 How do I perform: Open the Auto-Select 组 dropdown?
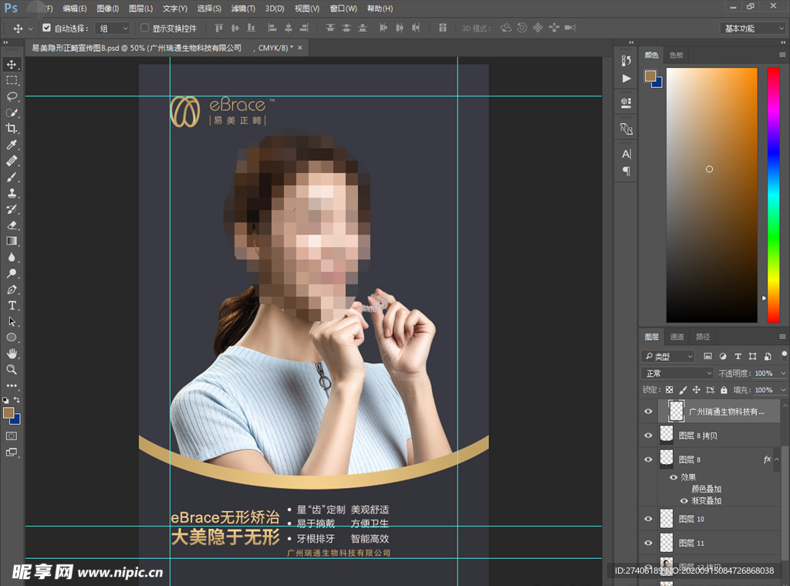pos(113,29)
